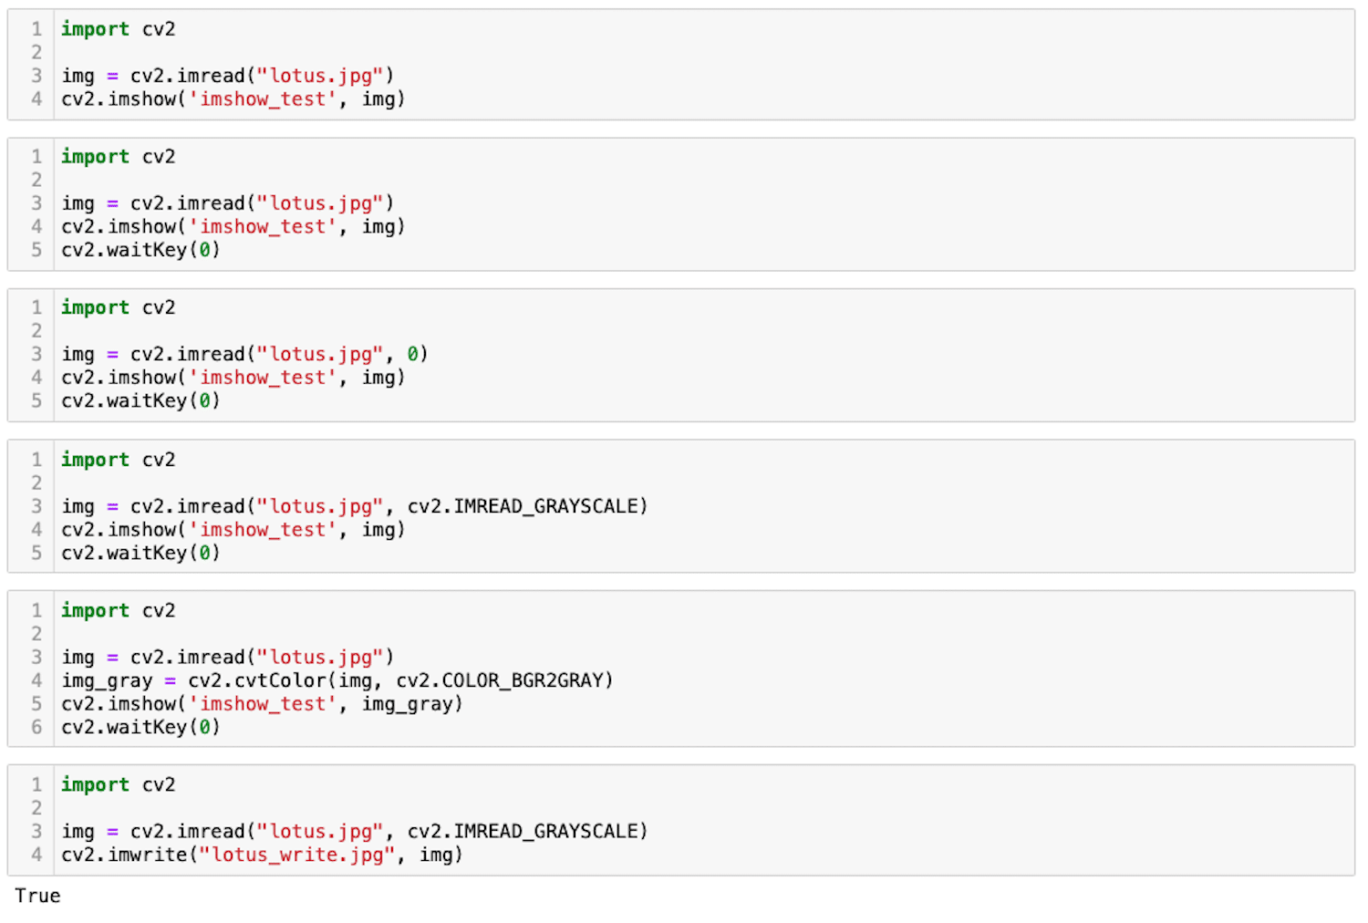
Task: Click import cv2 line in fourth cell
Action: pyautogui.click(x=119, y=460)
